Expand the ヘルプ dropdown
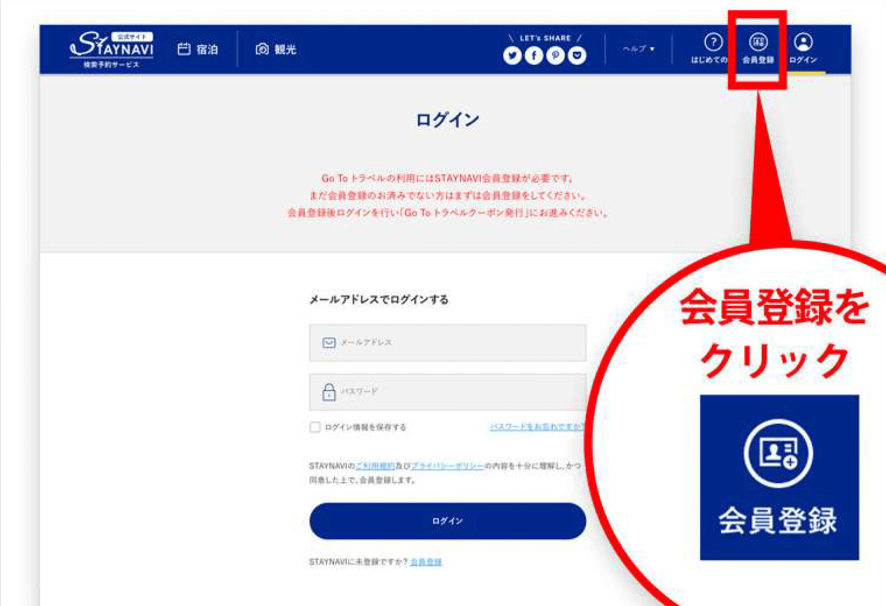The image size is (886, 606). [639, 49]
